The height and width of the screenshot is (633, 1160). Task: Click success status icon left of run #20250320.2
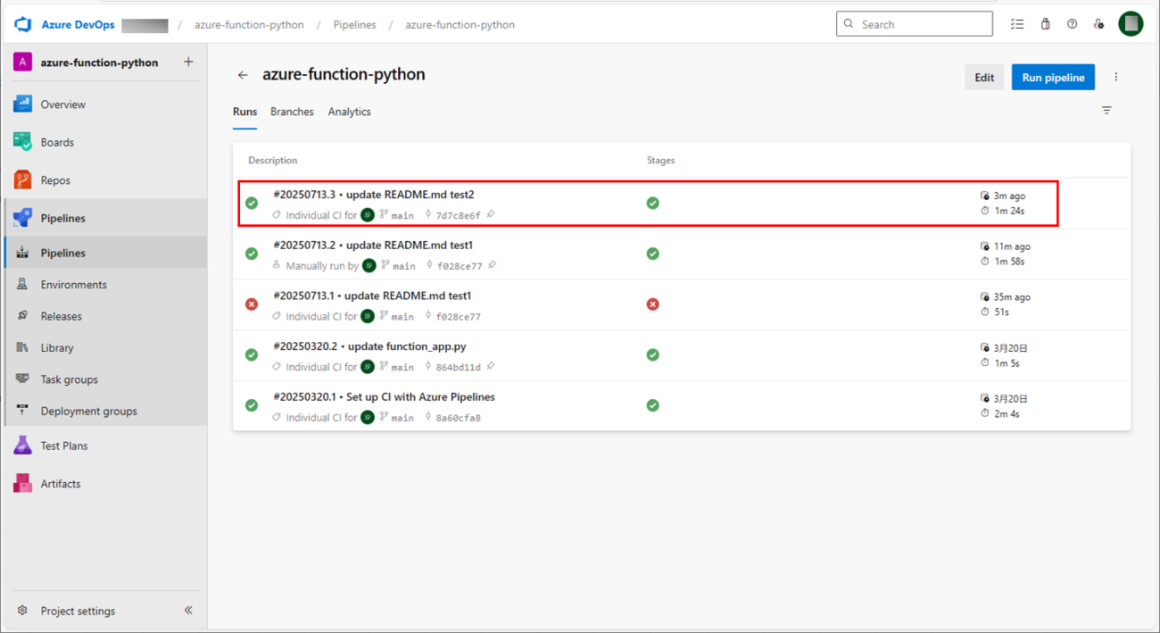tap(252, 354)
